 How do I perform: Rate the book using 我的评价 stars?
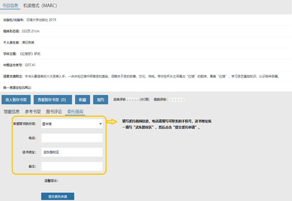[177, 100]
